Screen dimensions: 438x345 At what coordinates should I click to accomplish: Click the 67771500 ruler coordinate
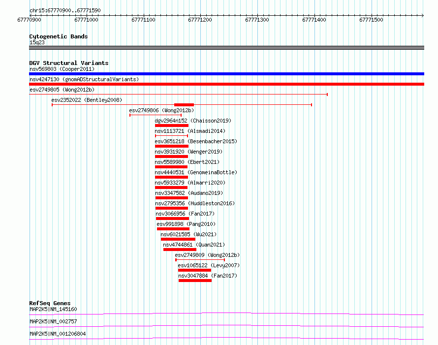371,20
